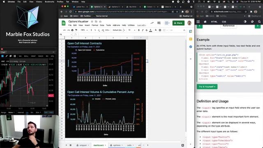Format as currency with dollar icon
The image size is (263, 148).
point(91,30)
